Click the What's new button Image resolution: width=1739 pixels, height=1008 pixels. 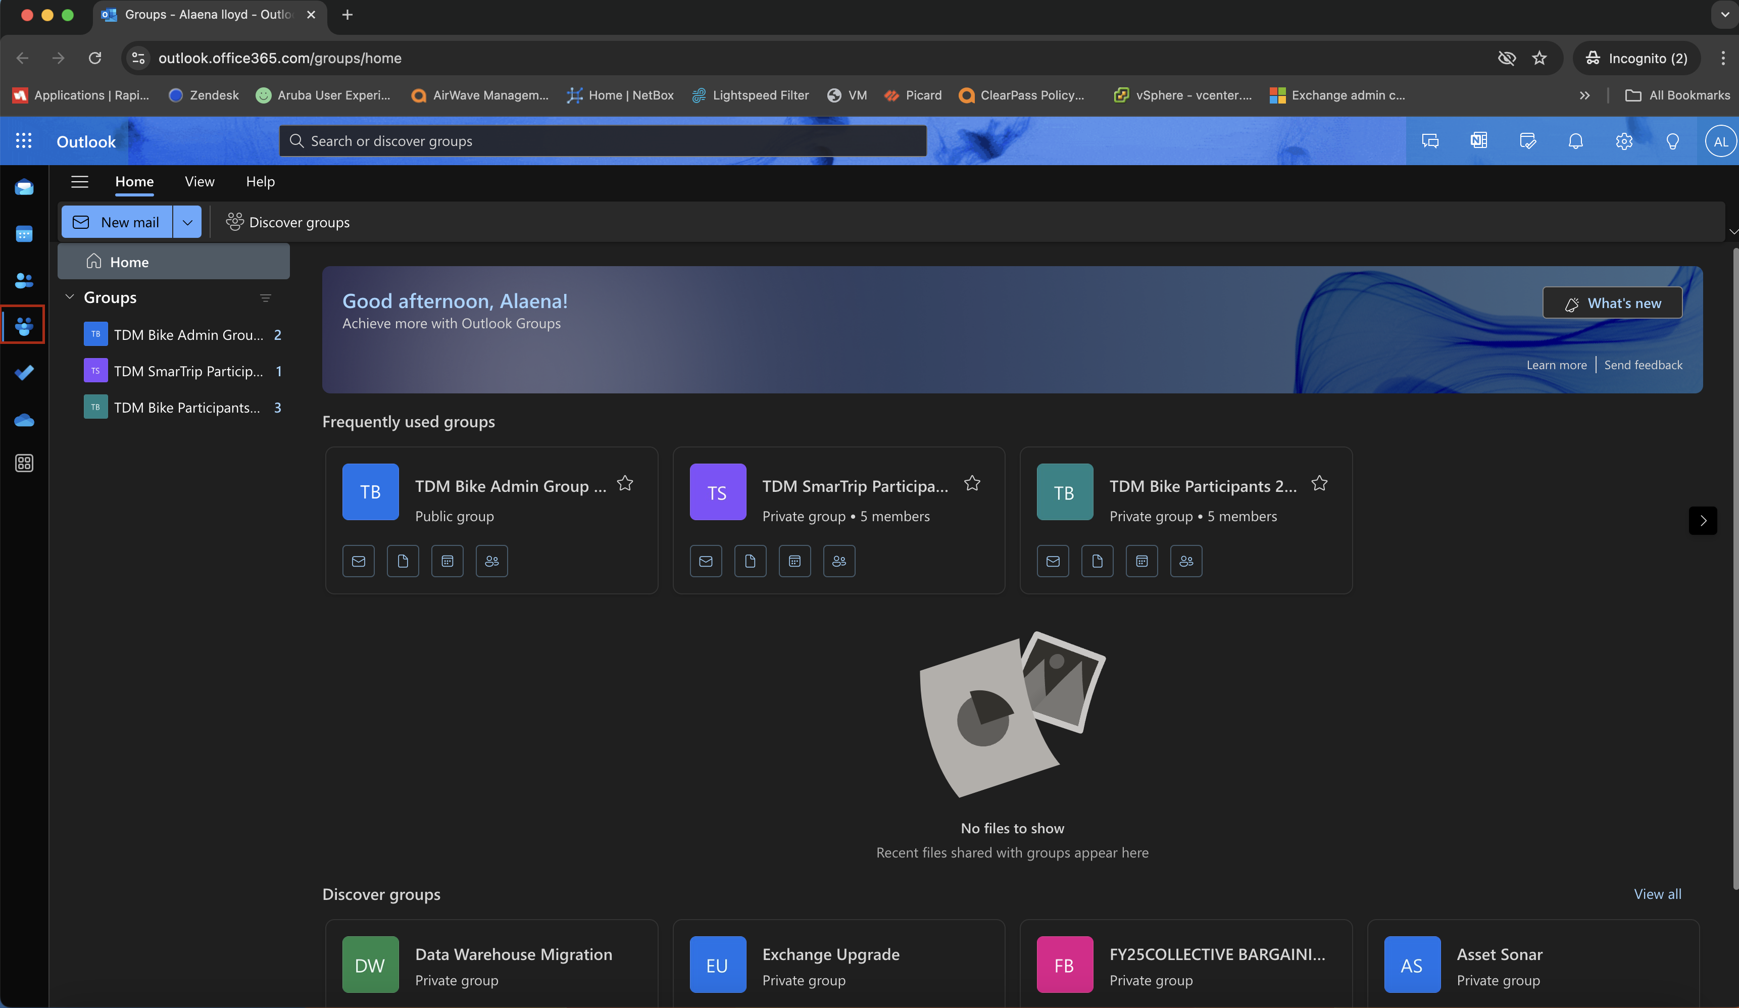1612,303
